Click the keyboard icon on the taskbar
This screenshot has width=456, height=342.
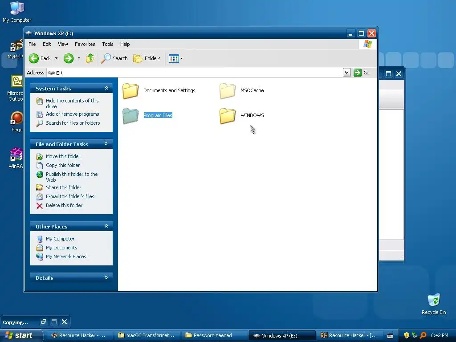(x=390, y=336)
